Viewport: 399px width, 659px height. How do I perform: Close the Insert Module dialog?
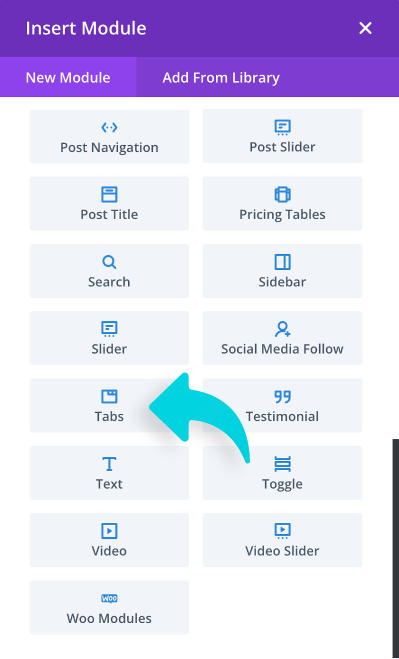(365, 29)
